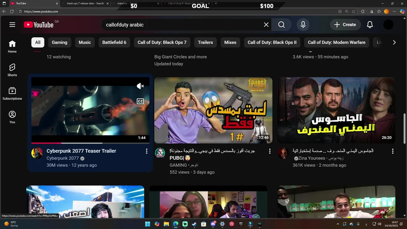Click the Zina Younees channel avatar
The image size is (407, 229).
[x=283, y=153]
